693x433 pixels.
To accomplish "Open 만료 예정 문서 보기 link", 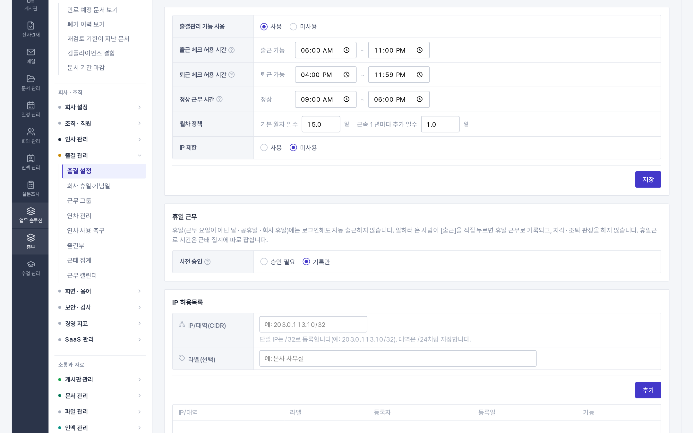I will point(92,10).
